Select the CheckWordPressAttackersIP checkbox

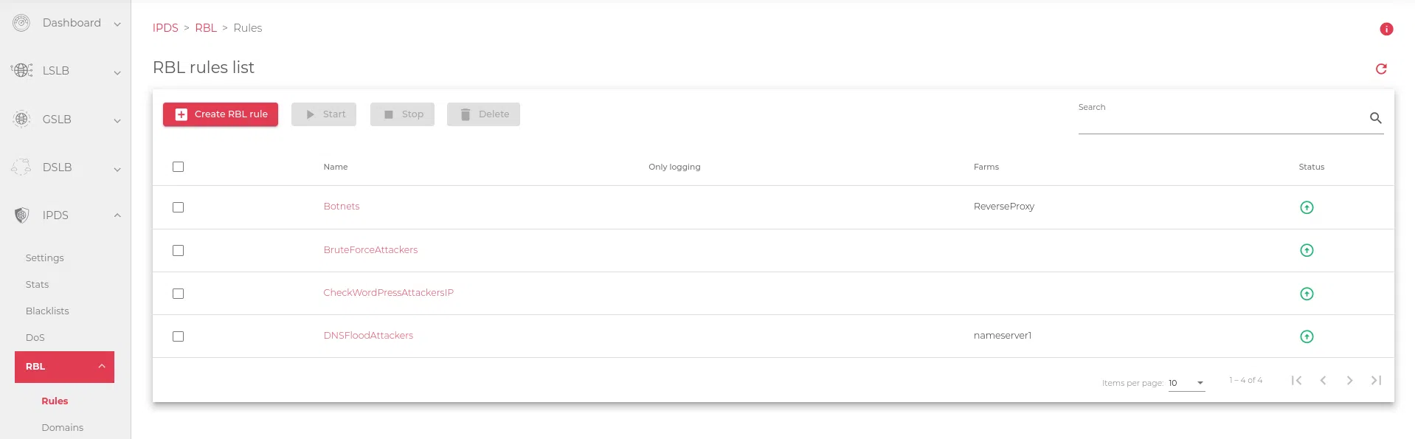tap(178, 294)
